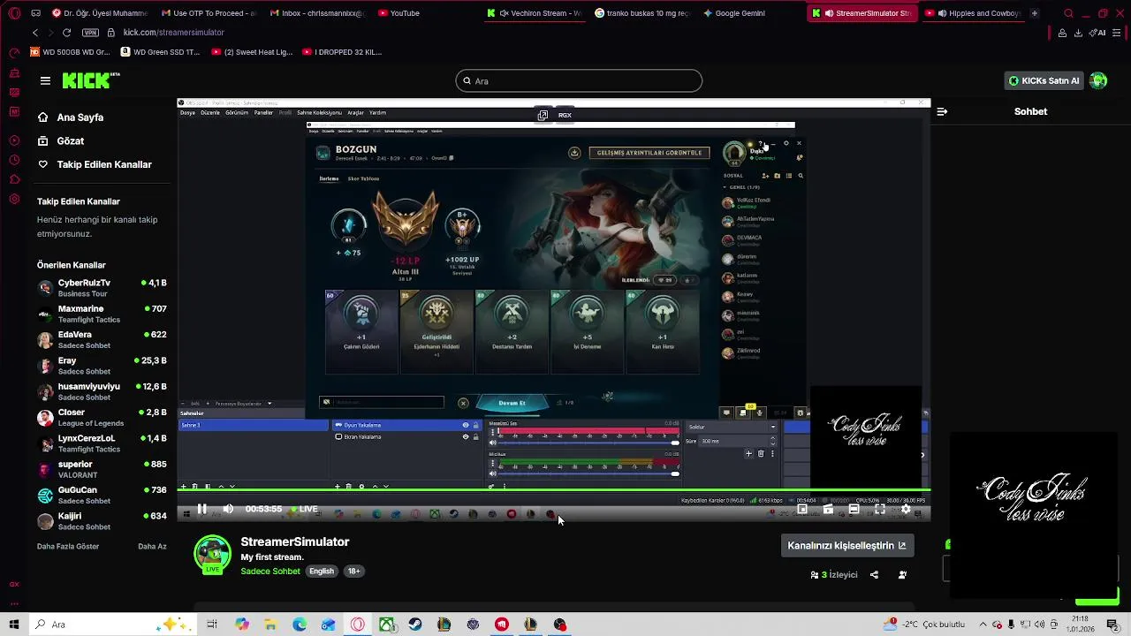Click the icon right of share

pyautogui.click(x=902, y=575)
